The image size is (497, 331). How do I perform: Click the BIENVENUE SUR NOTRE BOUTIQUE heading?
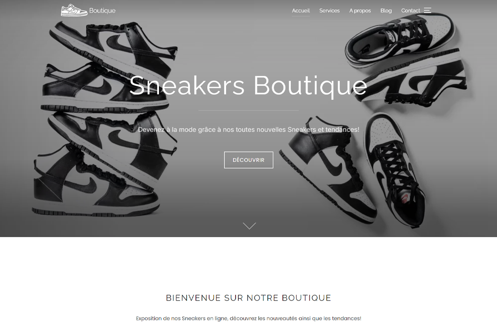tap(248, 298)
